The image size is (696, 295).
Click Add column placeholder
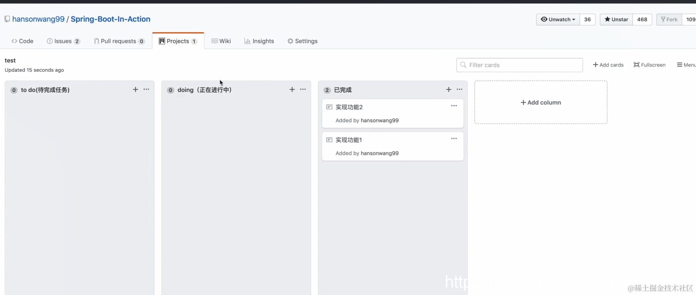[541, 102]
